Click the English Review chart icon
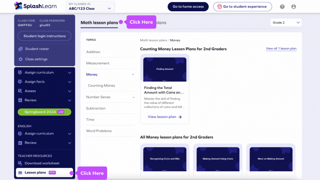Image resolution: width=320 pixels, height=180 pixels. tap(20, 143)
